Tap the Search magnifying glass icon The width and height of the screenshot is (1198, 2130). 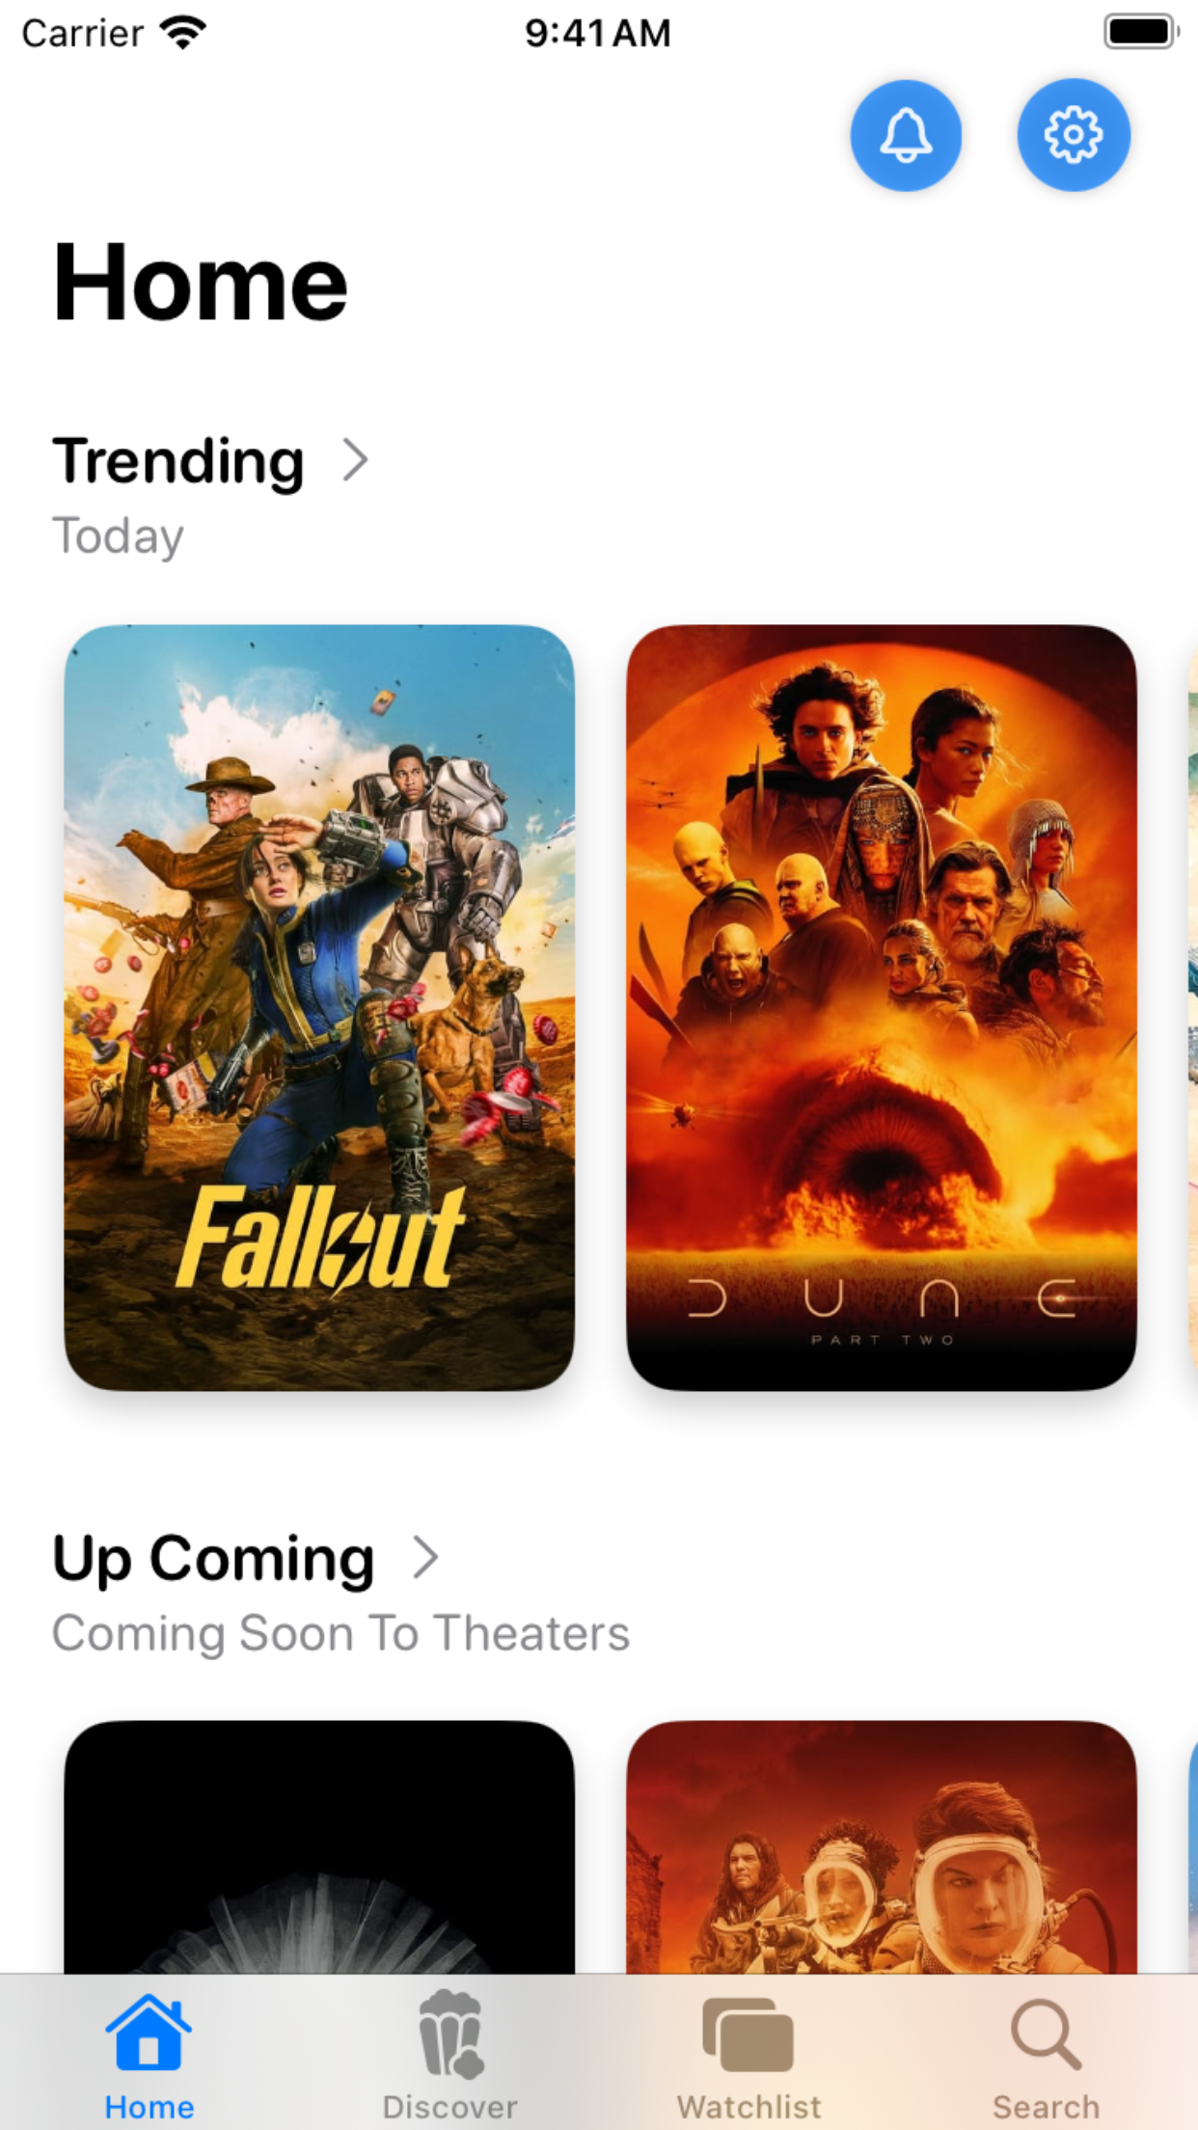(1047, 2034)
